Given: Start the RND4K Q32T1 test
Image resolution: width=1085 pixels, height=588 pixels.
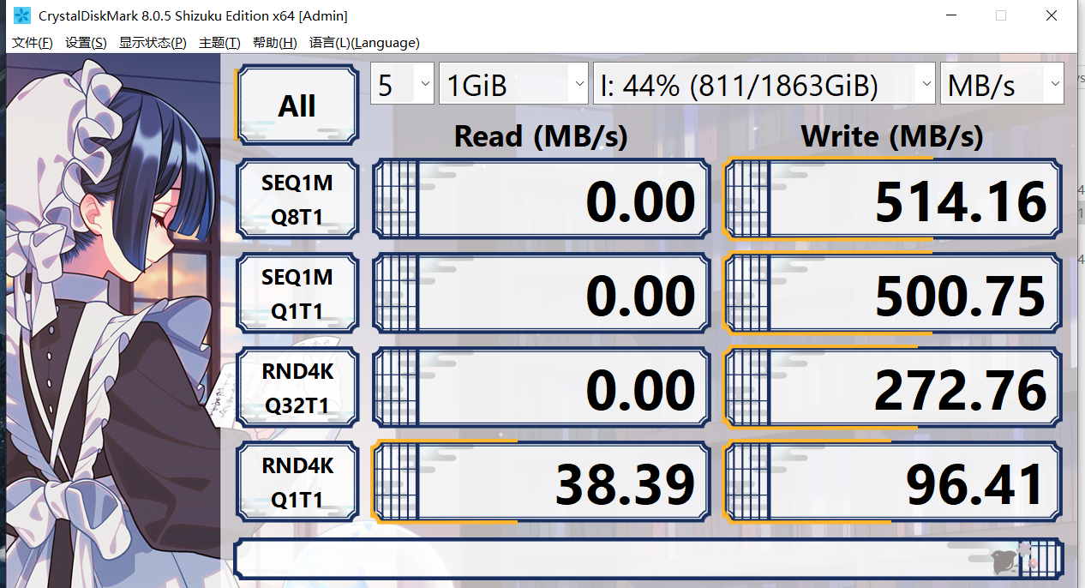Looking at the screenshot, I should click(297, 387).
